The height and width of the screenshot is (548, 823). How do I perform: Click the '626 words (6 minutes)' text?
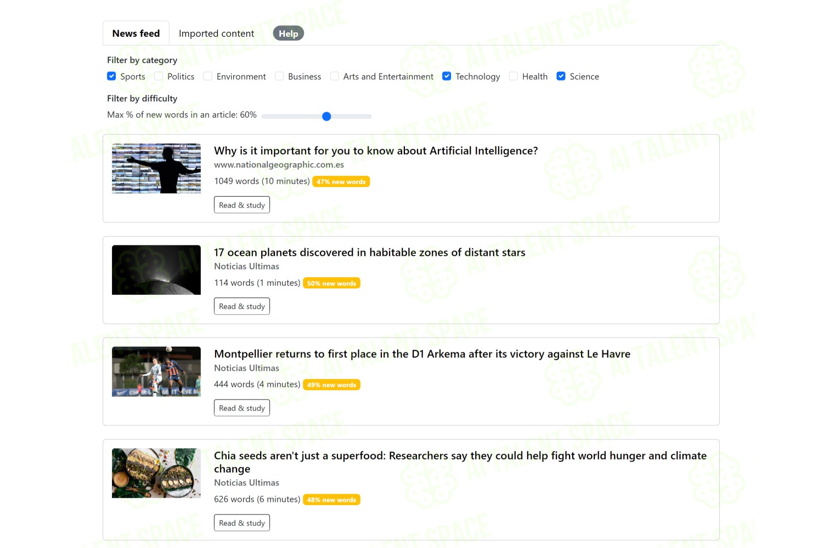pos(257,499)
